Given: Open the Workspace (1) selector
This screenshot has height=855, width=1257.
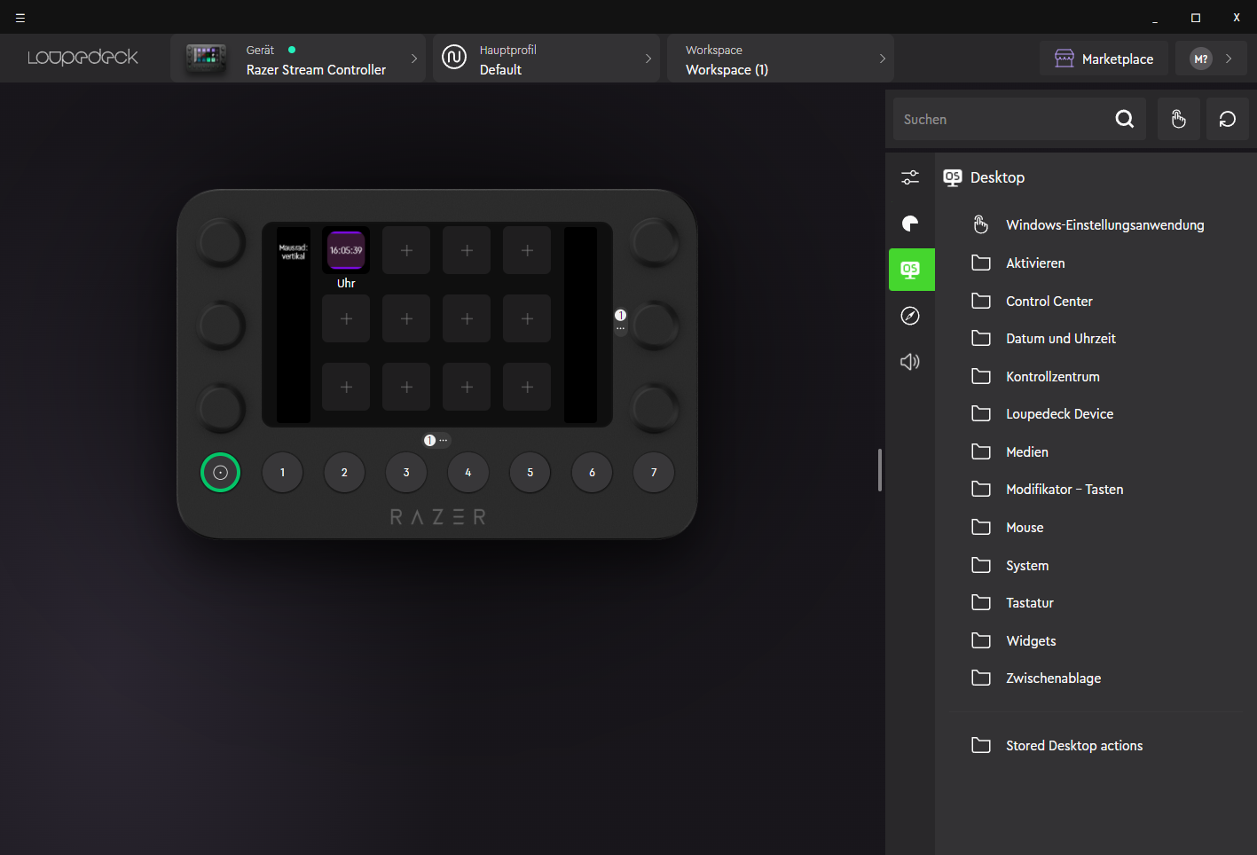Looking at the screenshot, I should pos(781,59).
